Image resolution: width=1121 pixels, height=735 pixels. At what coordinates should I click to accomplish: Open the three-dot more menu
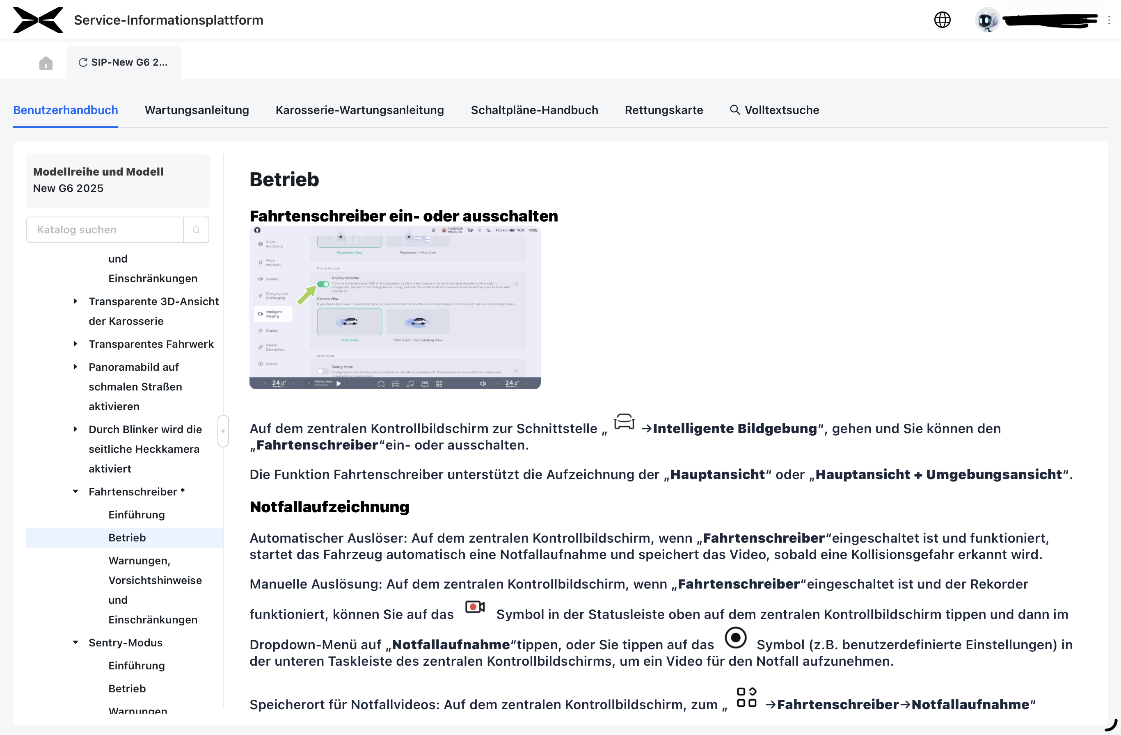[1109, 20]
